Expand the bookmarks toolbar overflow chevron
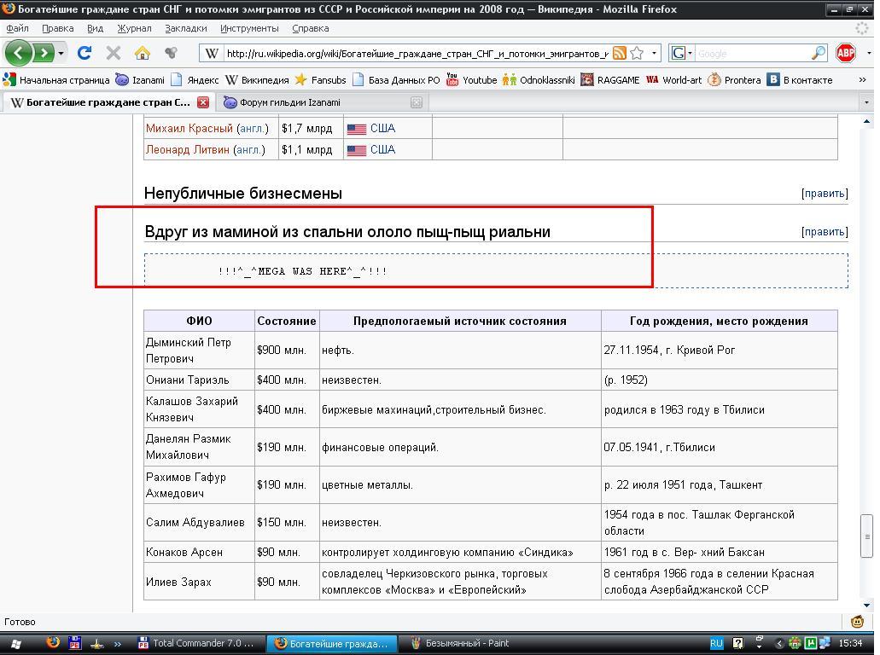Viewport: 880px width, 655px height. pos(862,80)
